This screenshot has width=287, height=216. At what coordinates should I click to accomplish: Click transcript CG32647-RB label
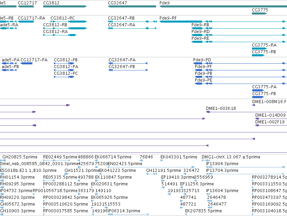click(121, 18)
